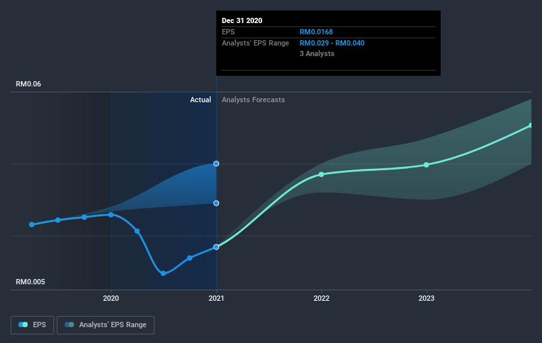The height and width of the screenshot is (343, 542).
Task: Click the EPS legend color icon
Action: coord(23,325)
